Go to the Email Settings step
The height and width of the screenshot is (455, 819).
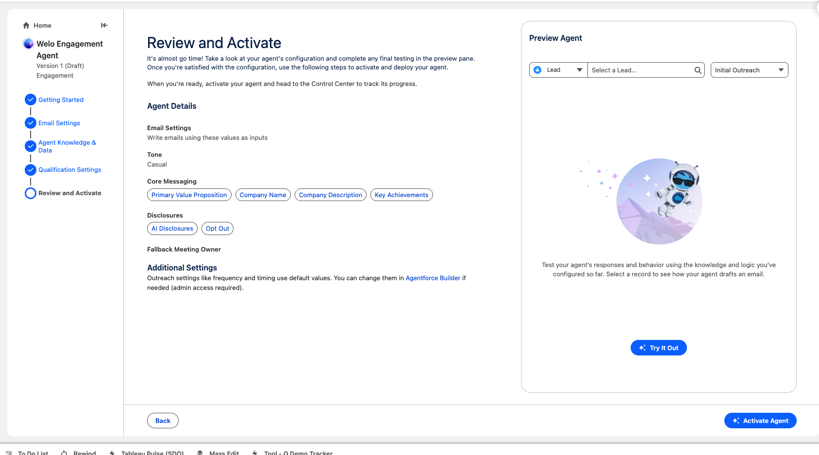pyautogui.click(x=59, y=123)
